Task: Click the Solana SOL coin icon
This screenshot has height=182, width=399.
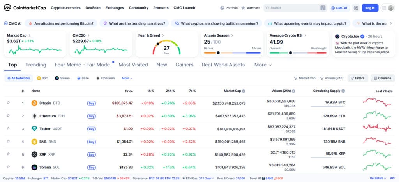Action: [34, 168]
